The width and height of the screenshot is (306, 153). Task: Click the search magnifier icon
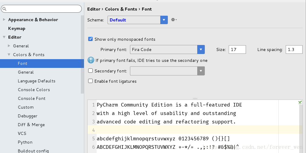4,9
